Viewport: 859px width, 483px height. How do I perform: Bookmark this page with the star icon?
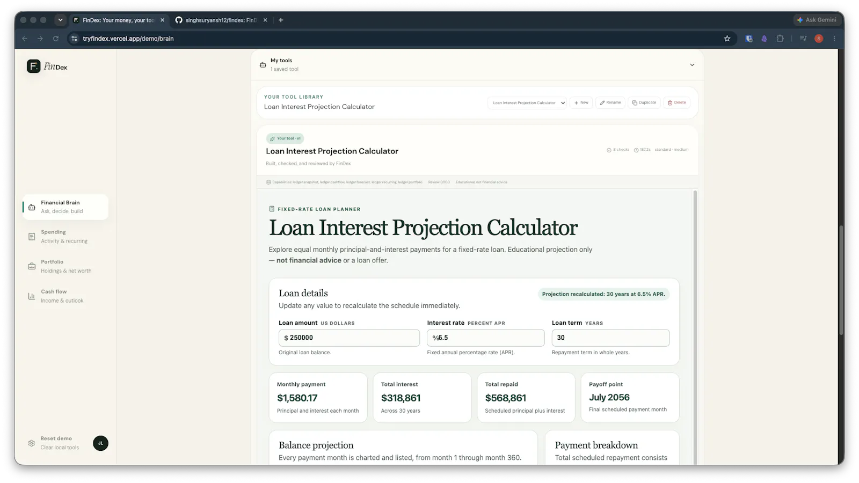click(x=727, y=39)
